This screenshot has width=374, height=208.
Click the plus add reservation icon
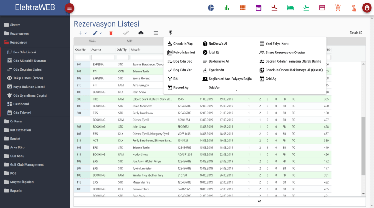point(80,33)
